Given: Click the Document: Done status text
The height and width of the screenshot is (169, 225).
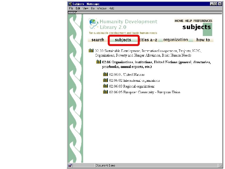Looking at the screenshot, I should click(x=106, y=166).
